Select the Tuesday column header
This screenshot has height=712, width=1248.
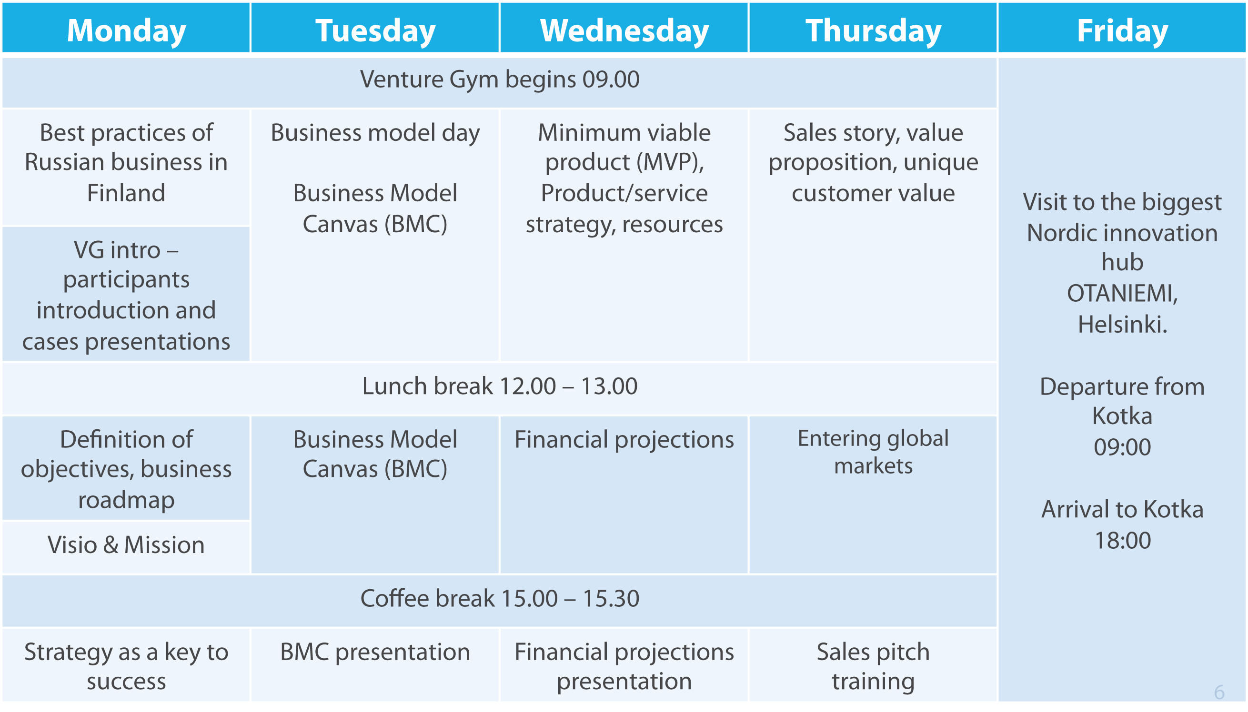pos(375,28)
